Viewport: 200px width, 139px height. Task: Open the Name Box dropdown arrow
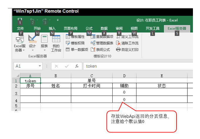tap(40, 66)
